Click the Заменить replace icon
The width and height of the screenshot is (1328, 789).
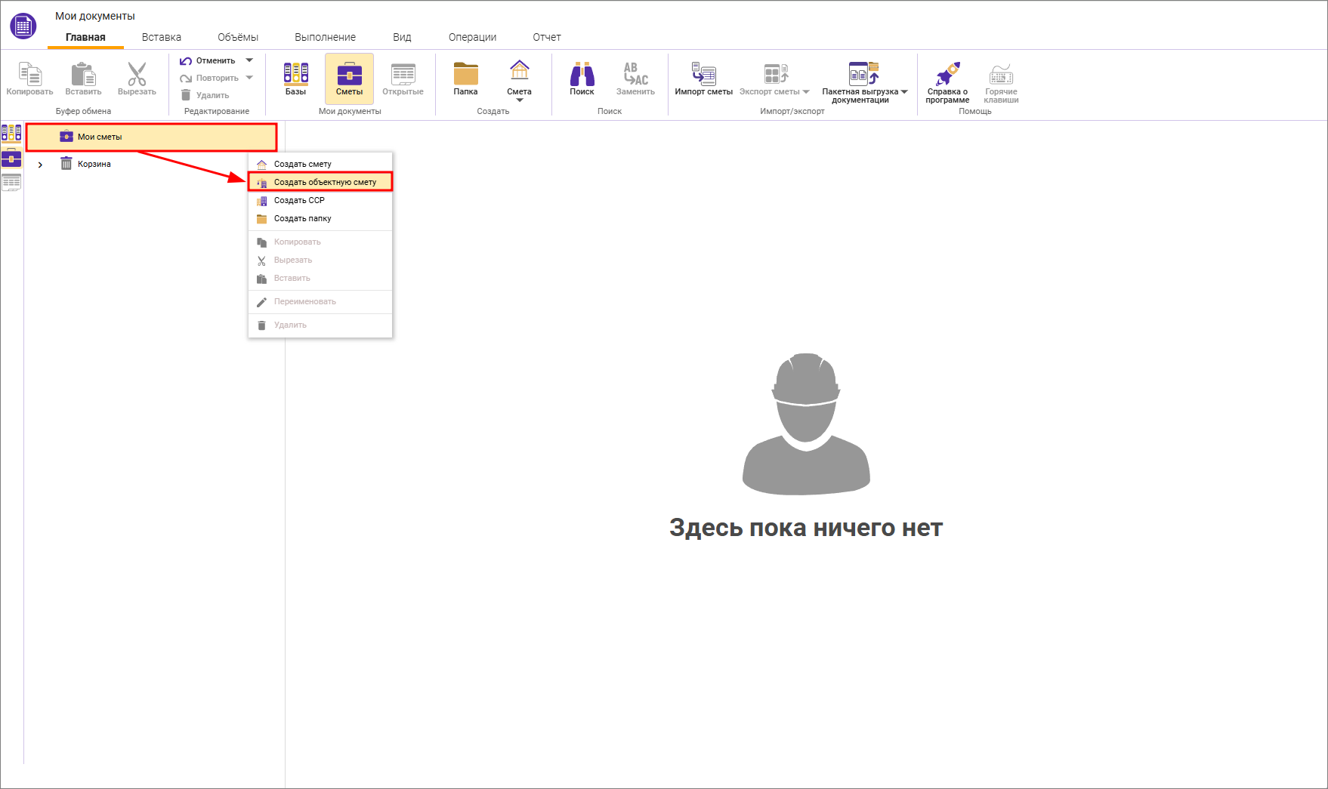click(x=635, y=79)
